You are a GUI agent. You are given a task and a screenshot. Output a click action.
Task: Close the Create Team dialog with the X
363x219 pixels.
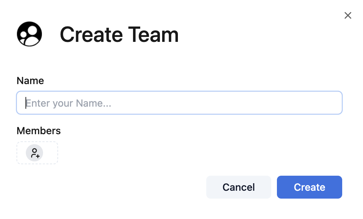click(x=348, y=15)
